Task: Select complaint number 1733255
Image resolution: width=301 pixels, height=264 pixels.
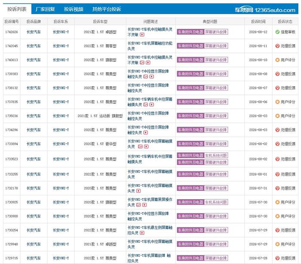Action: 12,174
